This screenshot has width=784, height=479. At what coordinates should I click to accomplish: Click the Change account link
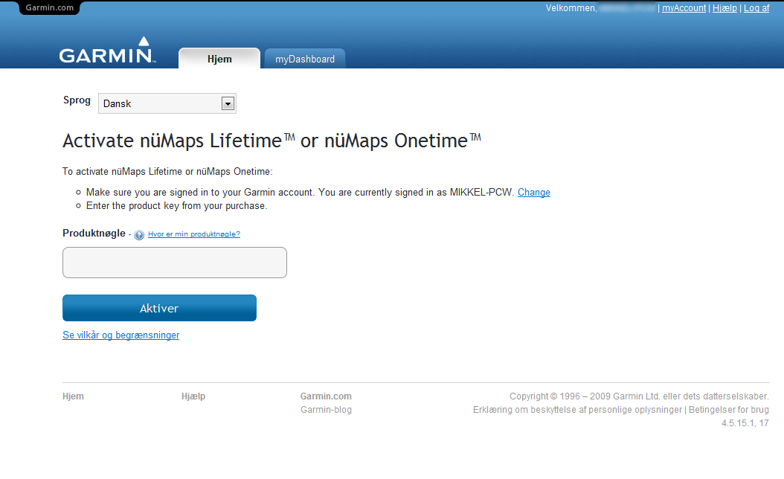coord(534,193)
